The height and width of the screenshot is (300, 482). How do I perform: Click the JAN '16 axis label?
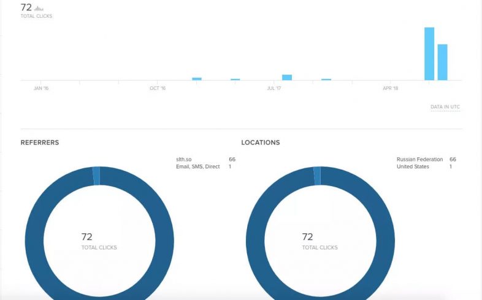(41, 88)
